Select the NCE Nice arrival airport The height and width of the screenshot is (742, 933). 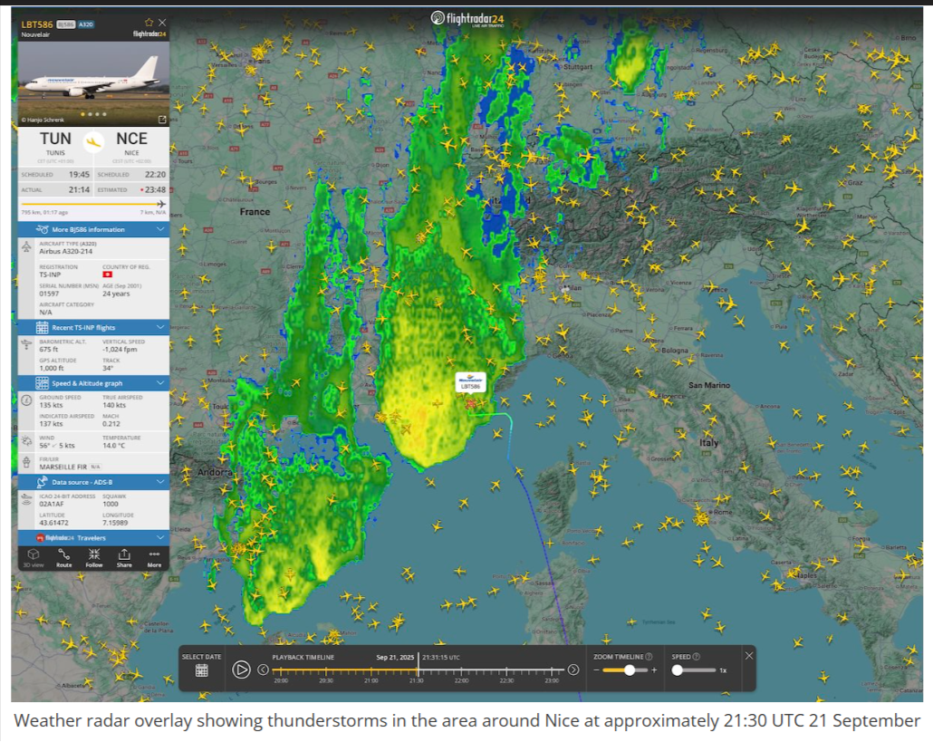(x=131, y=143)
